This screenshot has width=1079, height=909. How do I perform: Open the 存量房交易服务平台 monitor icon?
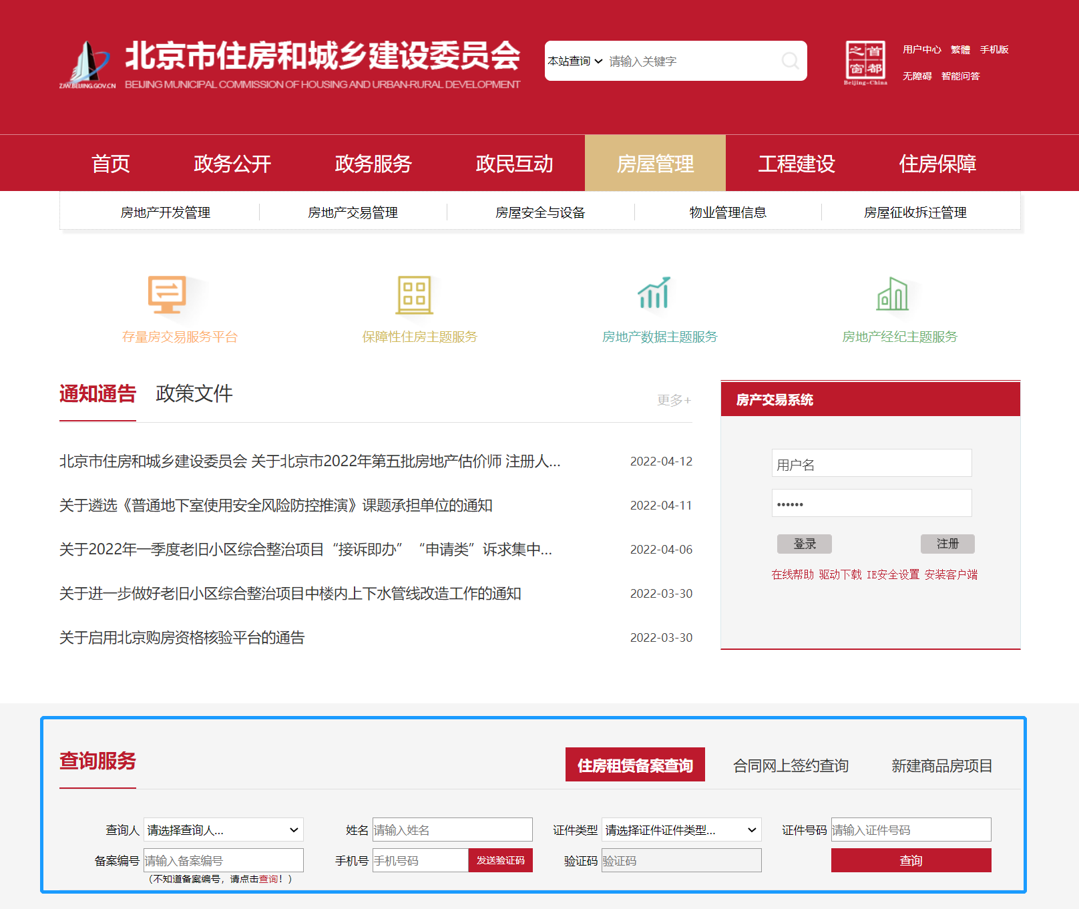click(x=167, y=295)
